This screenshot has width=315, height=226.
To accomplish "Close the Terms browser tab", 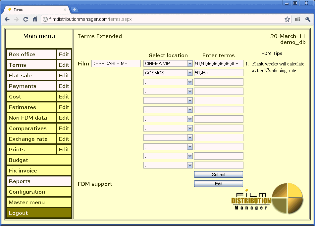I will click(x=65, y=10).
